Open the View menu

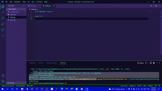[24, 2]
